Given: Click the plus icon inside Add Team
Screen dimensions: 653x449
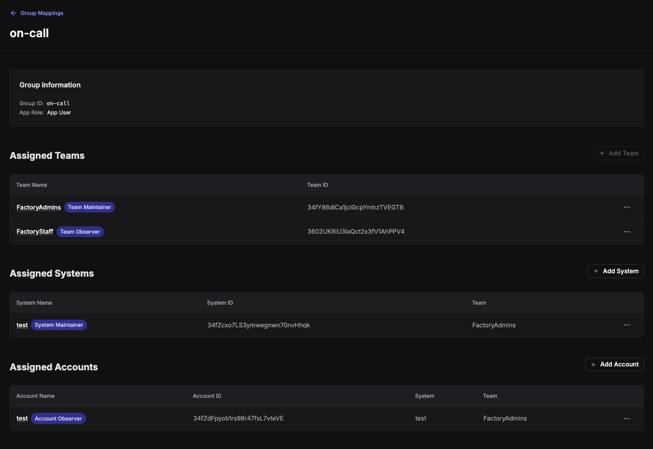Looking at the screenshot, I should (602, 153).
